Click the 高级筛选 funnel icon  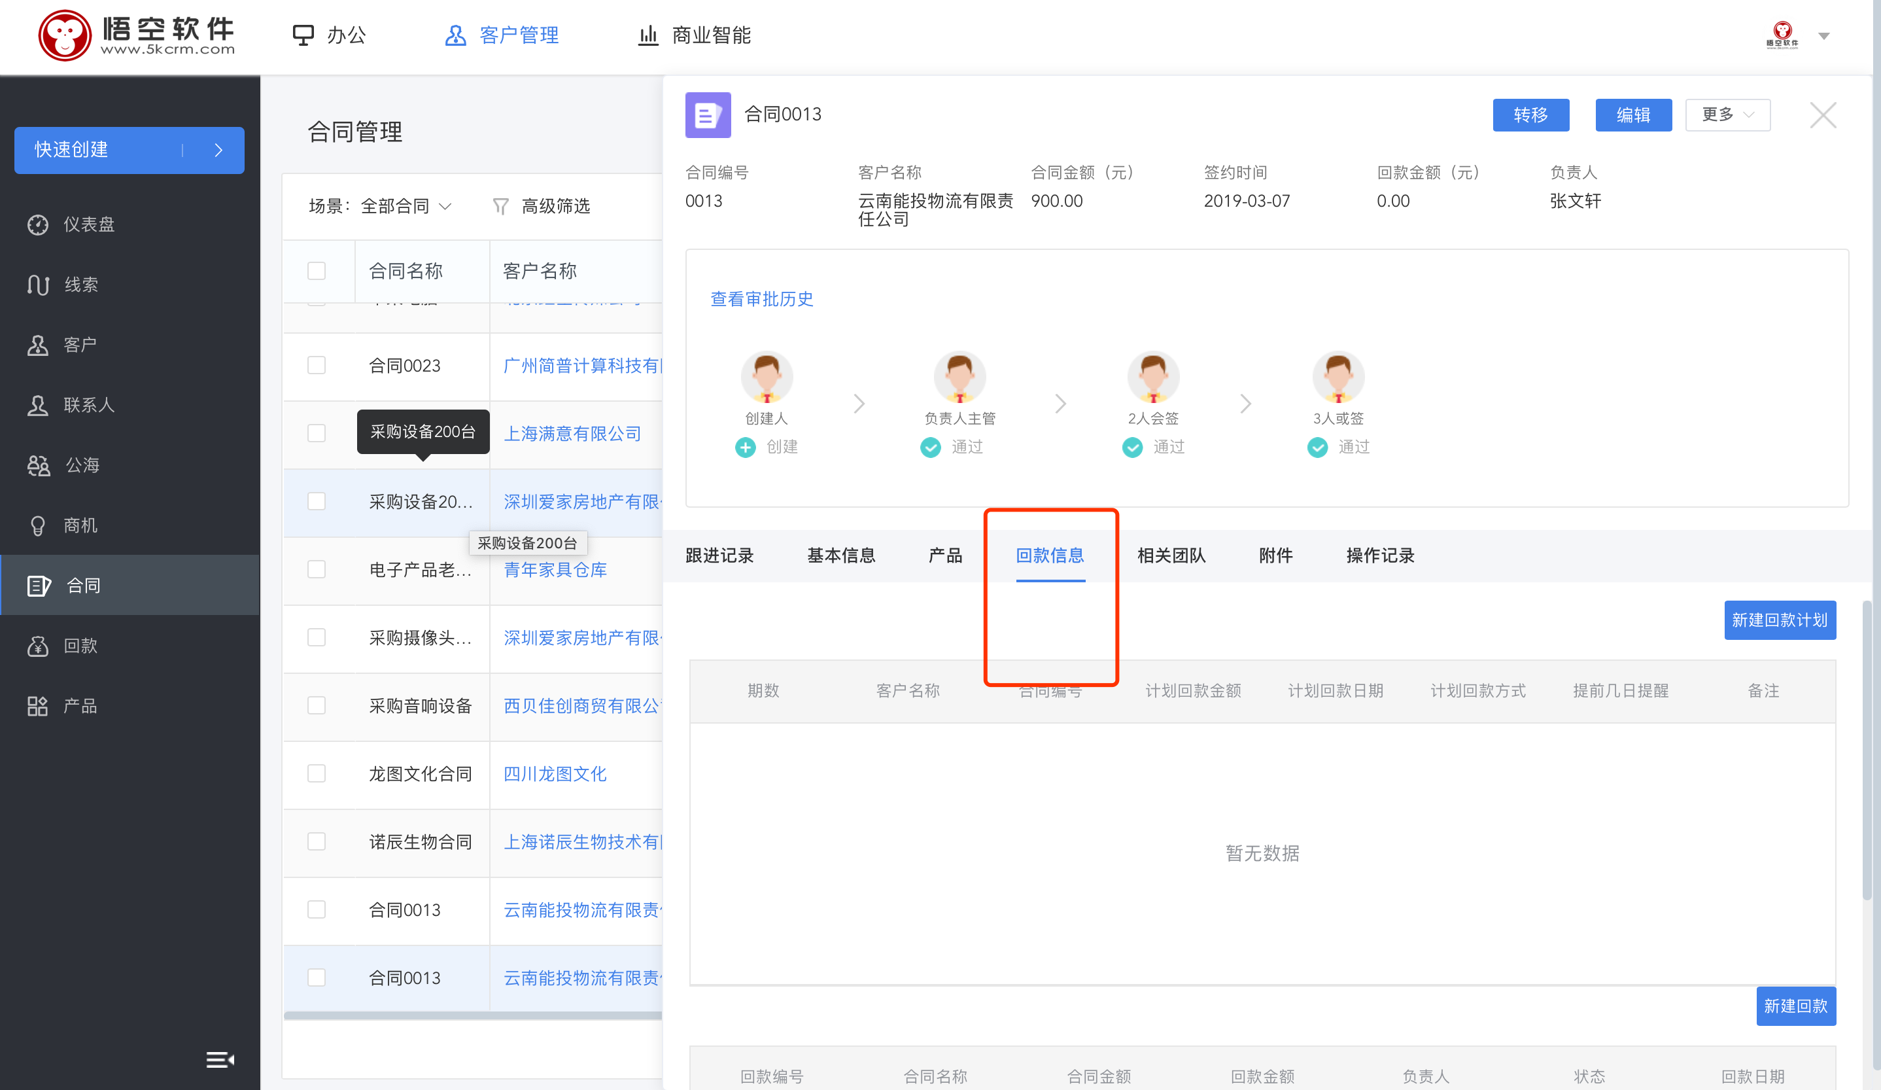pyautogui.click(x=501, y=206)
